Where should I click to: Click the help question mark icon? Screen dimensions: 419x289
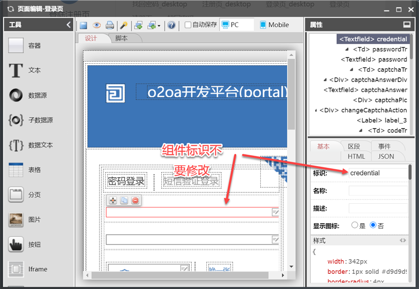tap(171, 25)
